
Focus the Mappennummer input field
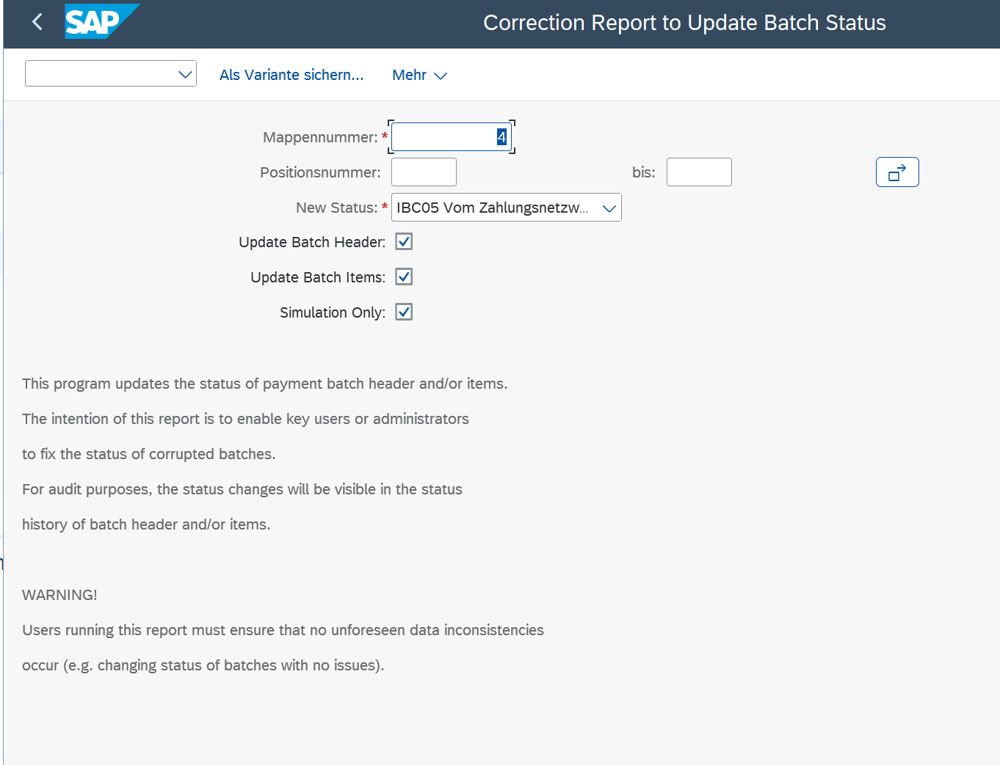443,137
